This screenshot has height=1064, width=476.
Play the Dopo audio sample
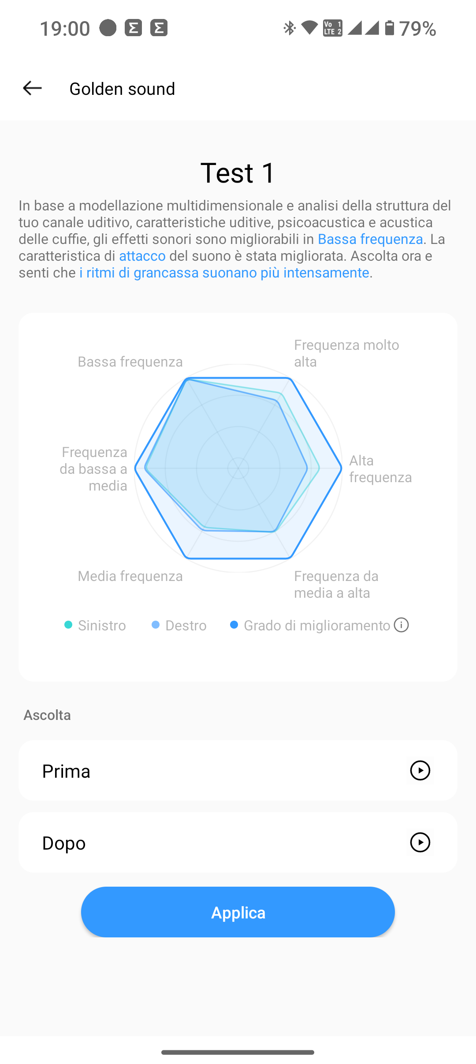420,843
